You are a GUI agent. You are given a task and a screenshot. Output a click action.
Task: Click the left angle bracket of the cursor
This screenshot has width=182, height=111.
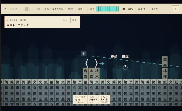[x=87, y=63]
